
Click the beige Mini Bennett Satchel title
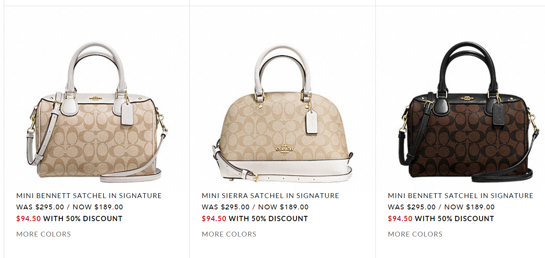pyautogui.click(x=89, y=196)
